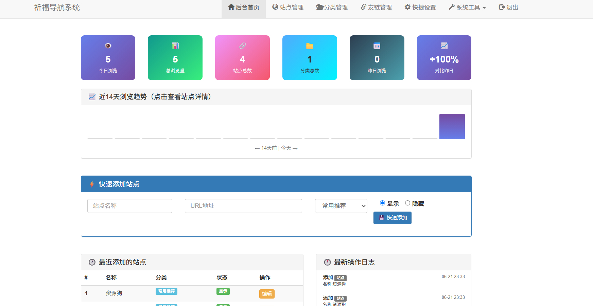Click today's purple bar in trend chart
The width and height of the screenshot is (593, 306).
[x=452, y=126]
